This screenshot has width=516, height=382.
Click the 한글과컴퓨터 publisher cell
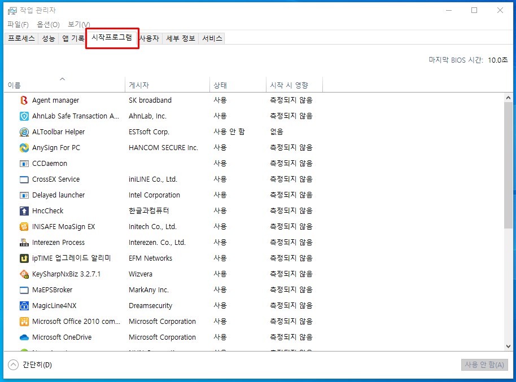pyautogui.click(x=148, y=210)
